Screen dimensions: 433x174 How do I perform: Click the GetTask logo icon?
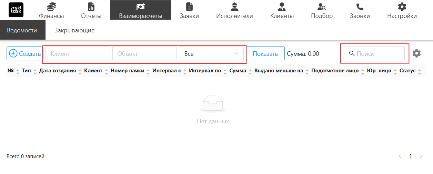pos(16,10)
